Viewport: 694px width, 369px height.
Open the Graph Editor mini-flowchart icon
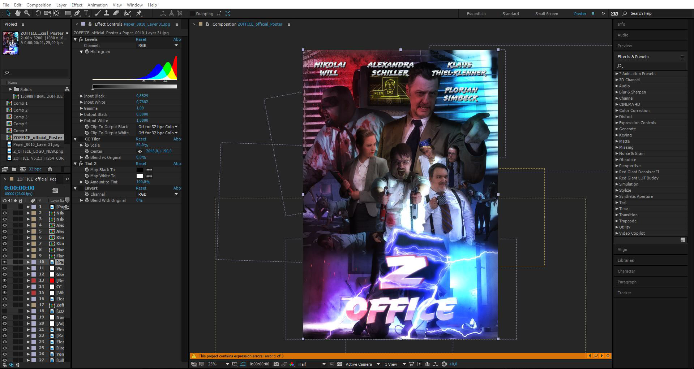click(x=55, y=190)
